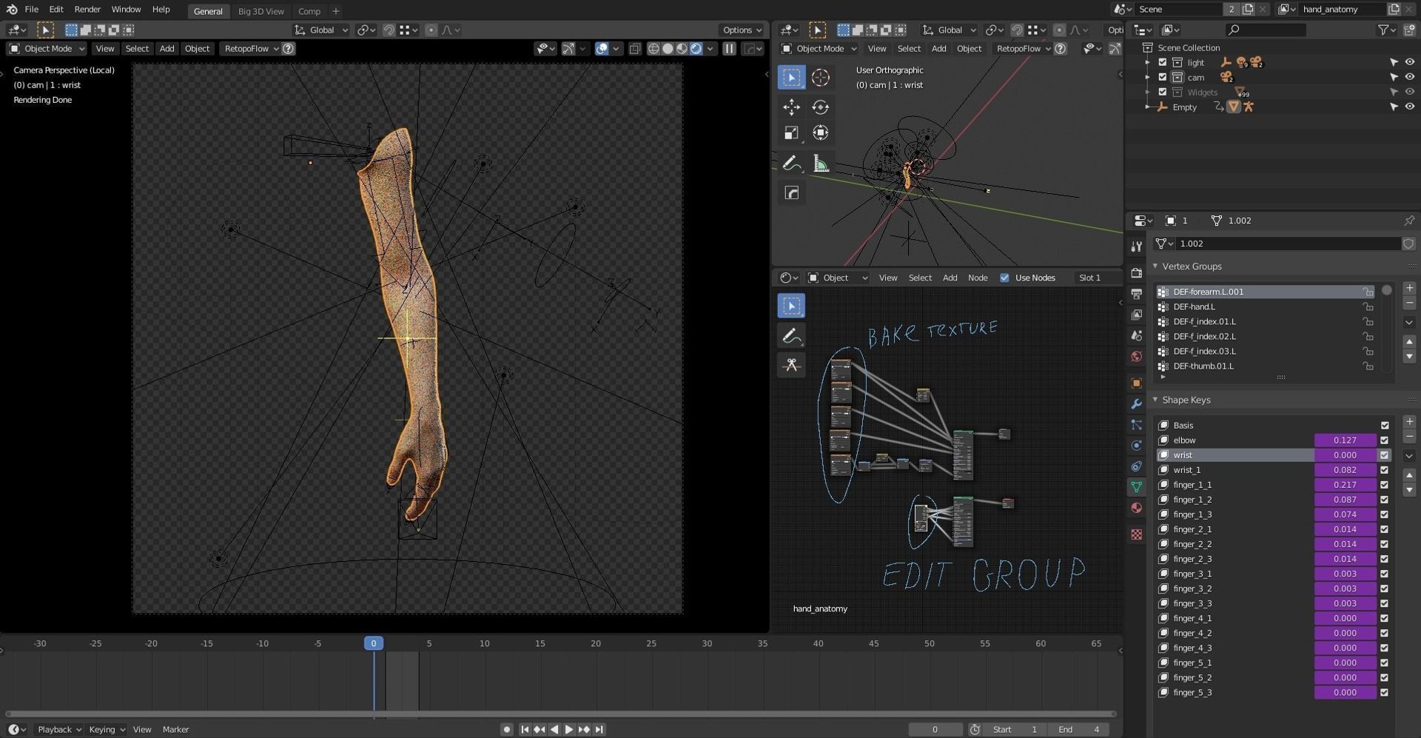Add a new vertex group with plus
1421x738 pixels.
click(x=1409, y=288)
